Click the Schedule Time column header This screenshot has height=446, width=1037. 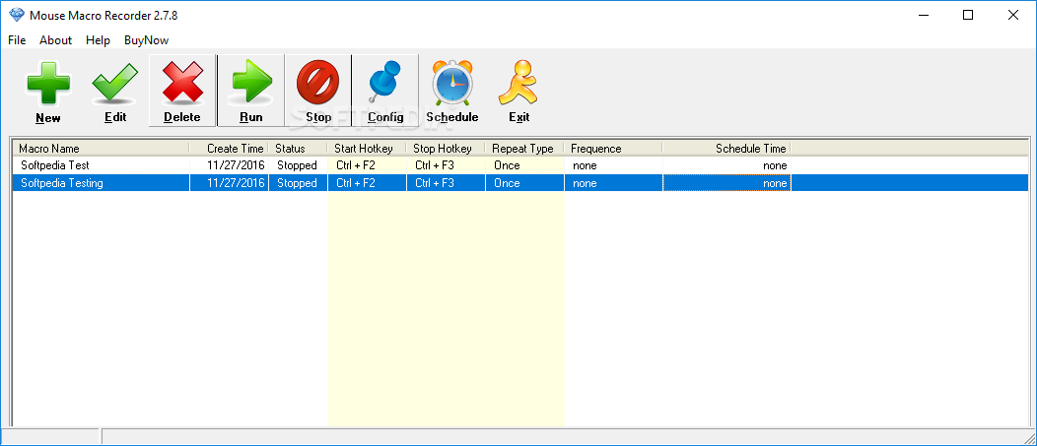726,149
